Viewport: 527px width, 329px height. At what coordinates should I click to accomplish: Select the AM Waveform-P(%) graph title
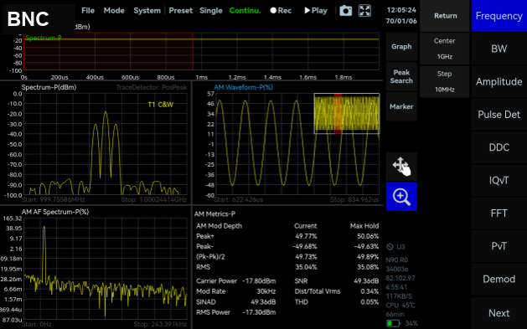243,87
